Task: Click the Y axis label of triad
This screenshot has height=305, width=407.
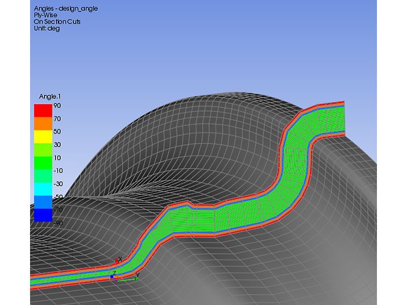Action: pos(138,275)
